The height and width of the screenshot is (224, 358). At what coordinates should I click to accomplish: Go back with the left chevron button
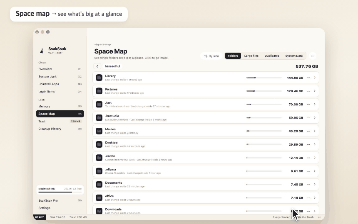[x=97, y=66]
